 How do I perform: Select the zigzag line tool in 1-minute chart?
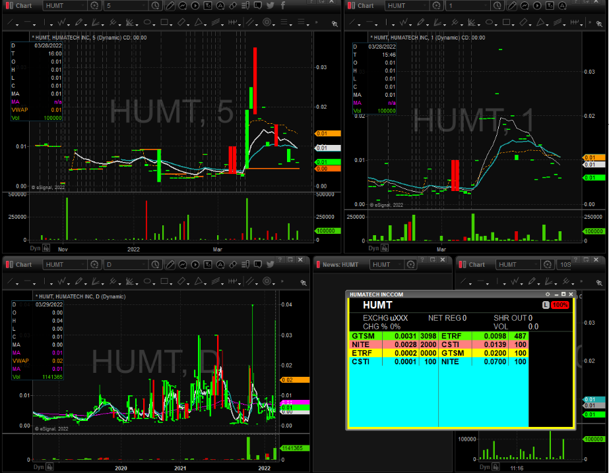tap(404, 22)
